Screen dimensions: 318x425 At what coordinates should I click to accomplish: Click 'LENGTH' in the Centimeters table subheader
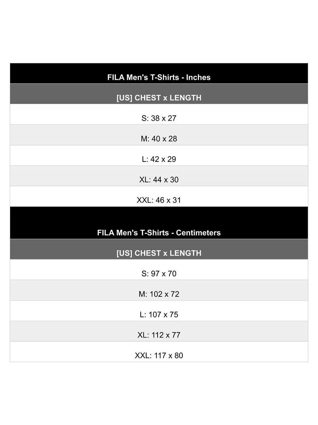coord(185,253)
